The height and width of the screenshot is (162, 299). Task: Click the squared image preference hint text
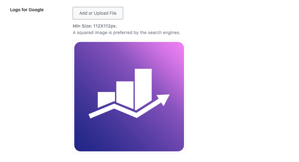click(126, 33)
